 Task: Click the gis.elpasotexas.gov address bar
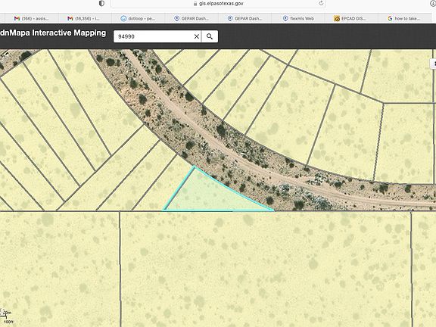(218, 4)
